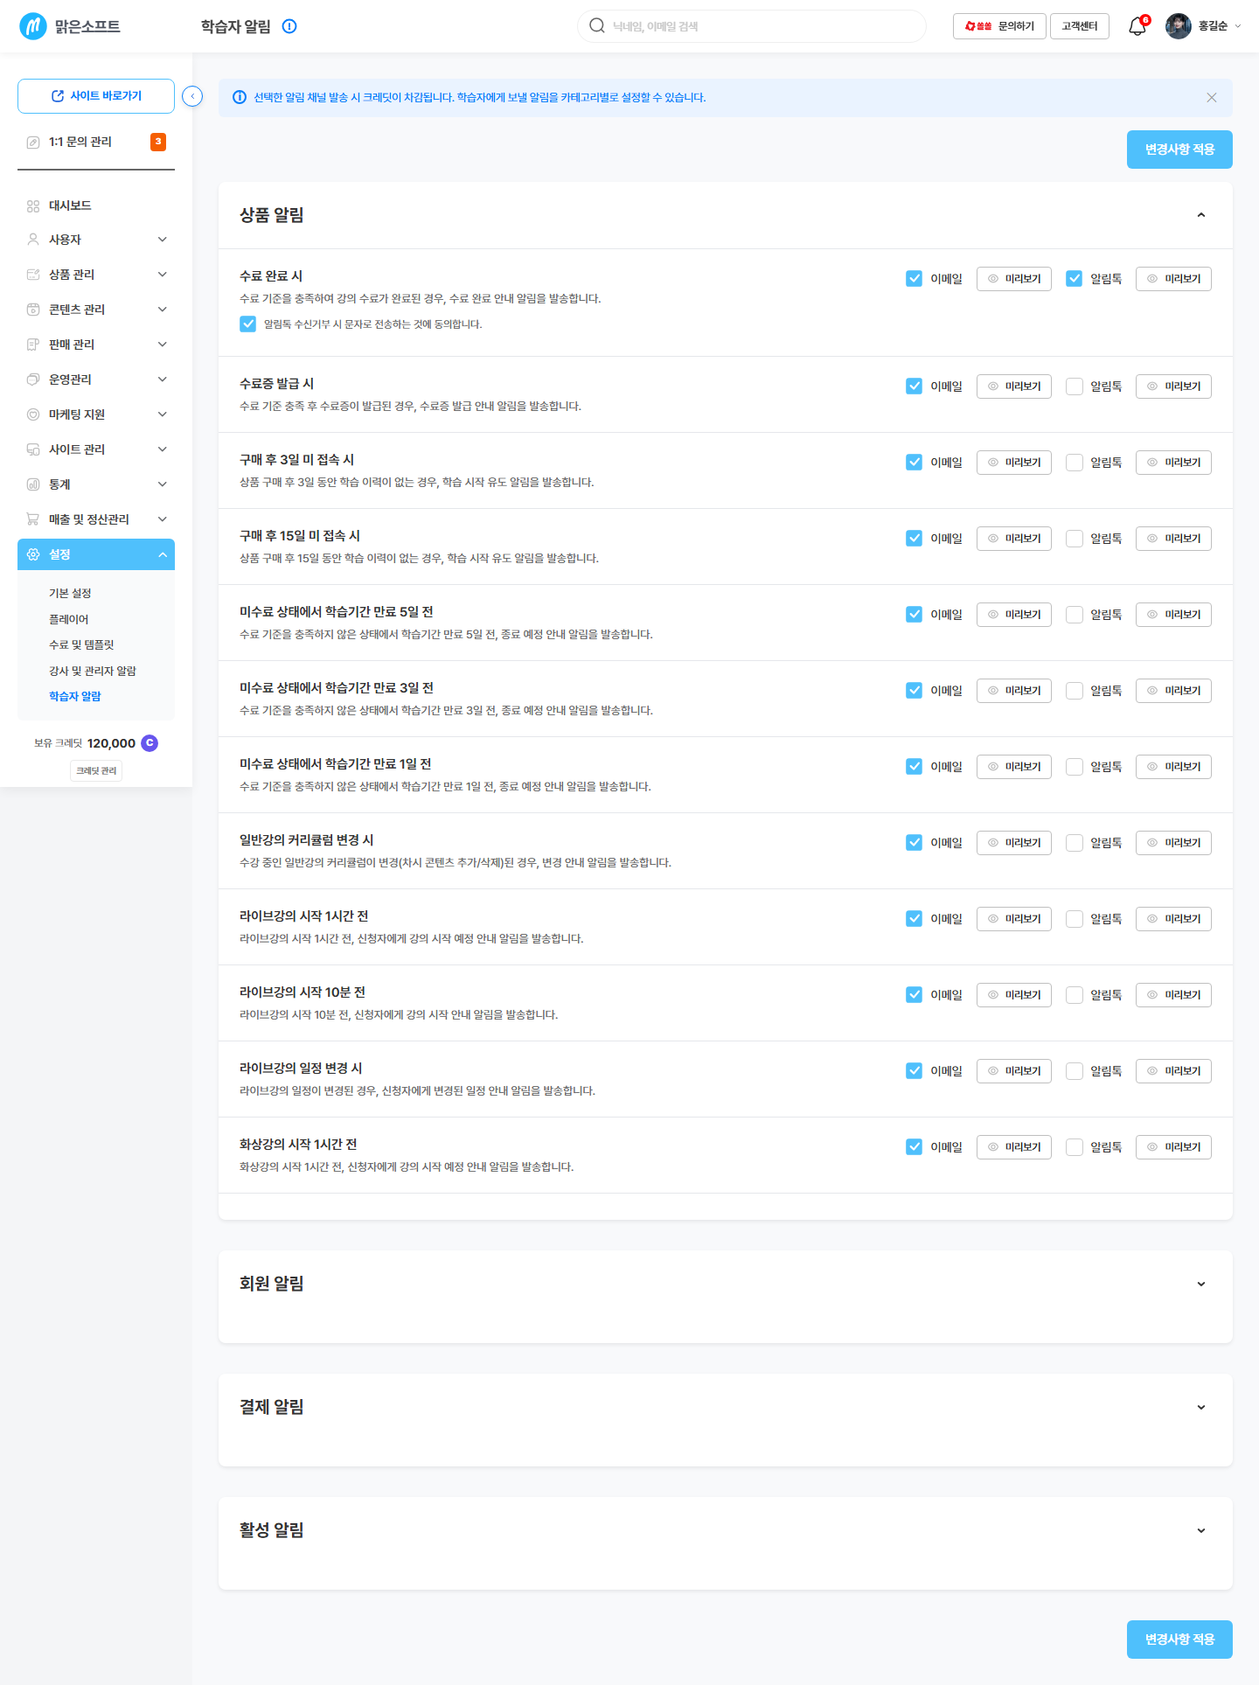The image size is (1259, 1685).
Task: Click the 판매 관리 sidebar icon
Action: 33,345
